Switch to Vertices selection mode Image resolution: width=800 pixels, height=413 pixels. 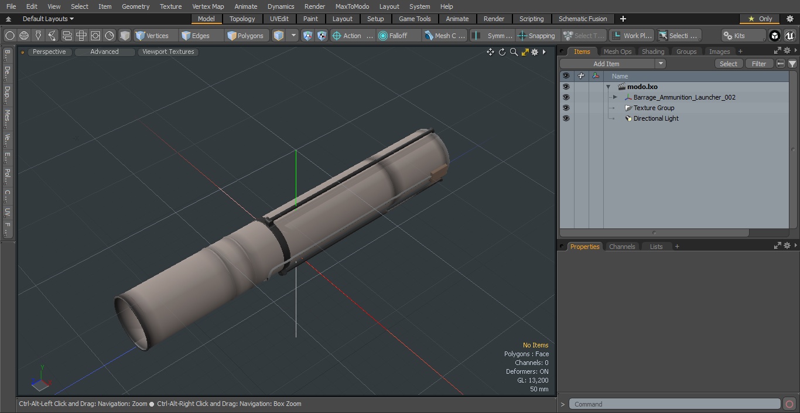pyautogui.click(x=155, y=36)
